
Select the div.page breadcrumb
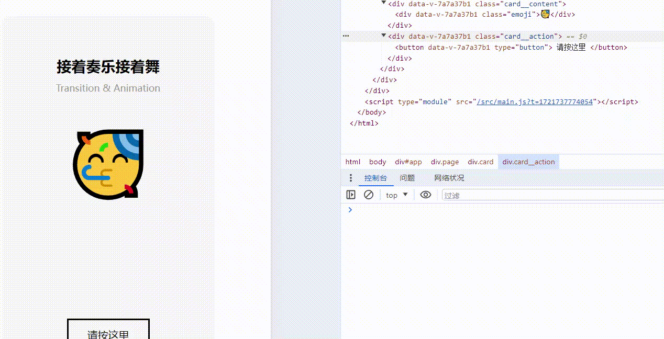[444, 162]
